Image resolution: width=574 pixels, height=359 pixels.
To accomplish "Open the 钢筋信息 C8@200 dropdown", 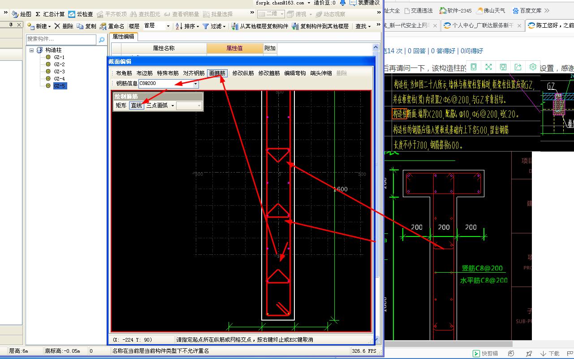I will click(x=196, y=84).
